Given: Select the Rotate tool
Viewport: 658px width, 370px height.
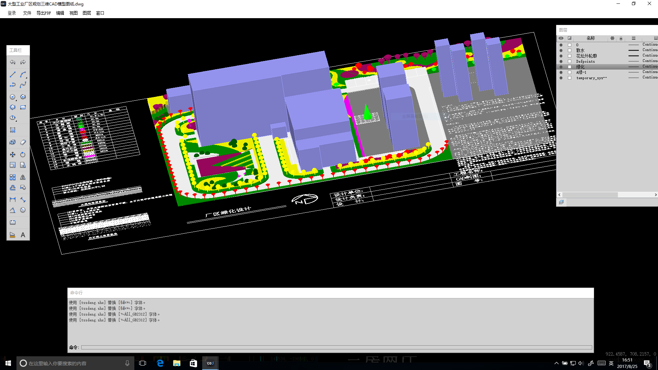Looking at the screenshot, I should tap(23, 155).
